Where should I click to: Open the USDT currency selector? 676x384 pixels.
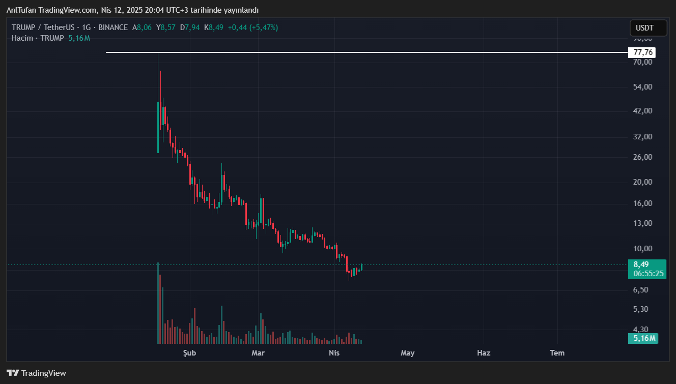648,28
